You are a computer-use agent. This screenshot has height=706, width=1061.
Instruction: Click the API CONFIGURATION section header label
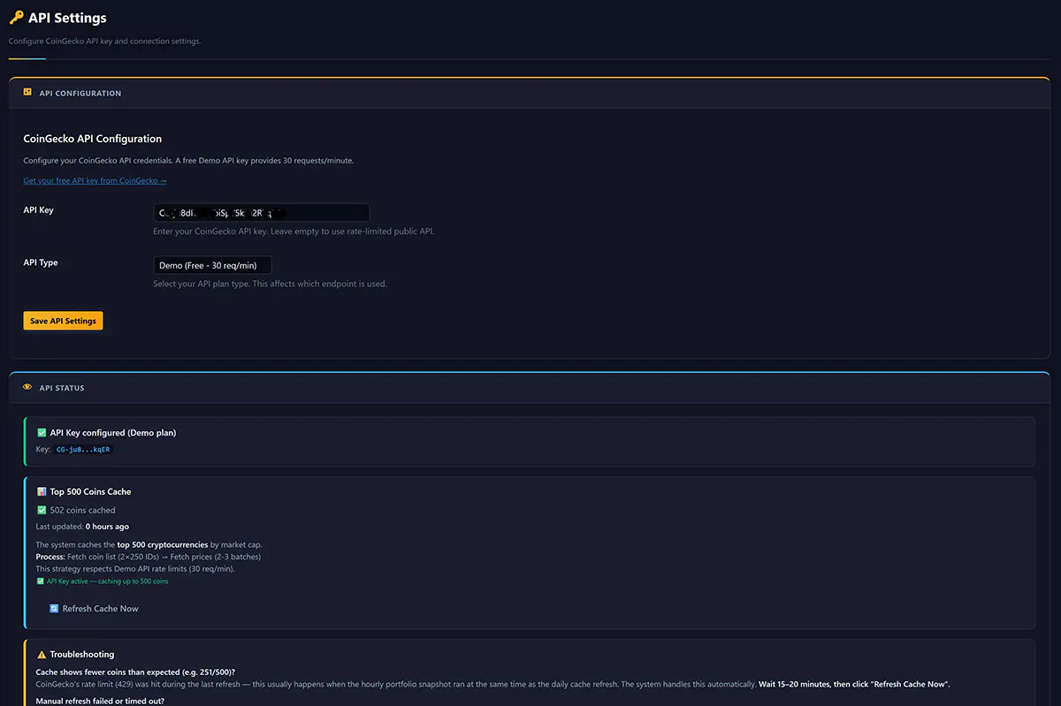80,93
